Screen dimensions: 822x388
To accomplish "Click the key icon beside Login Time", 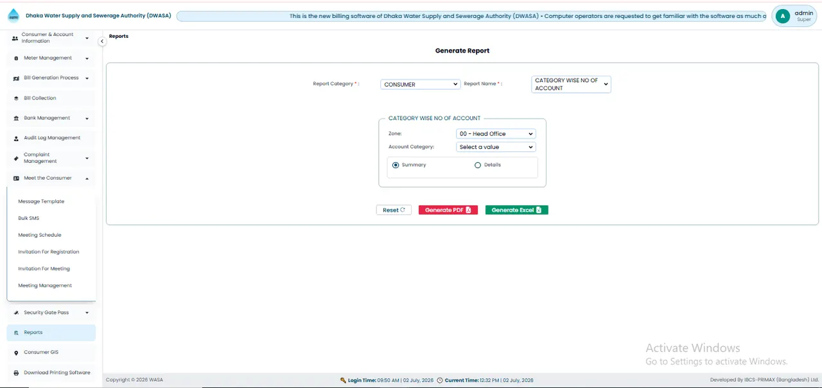I will 344,380.
